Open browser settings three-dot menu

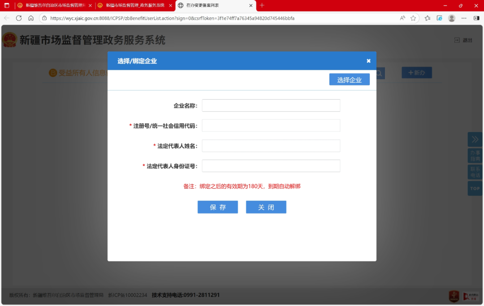(464, 18)
